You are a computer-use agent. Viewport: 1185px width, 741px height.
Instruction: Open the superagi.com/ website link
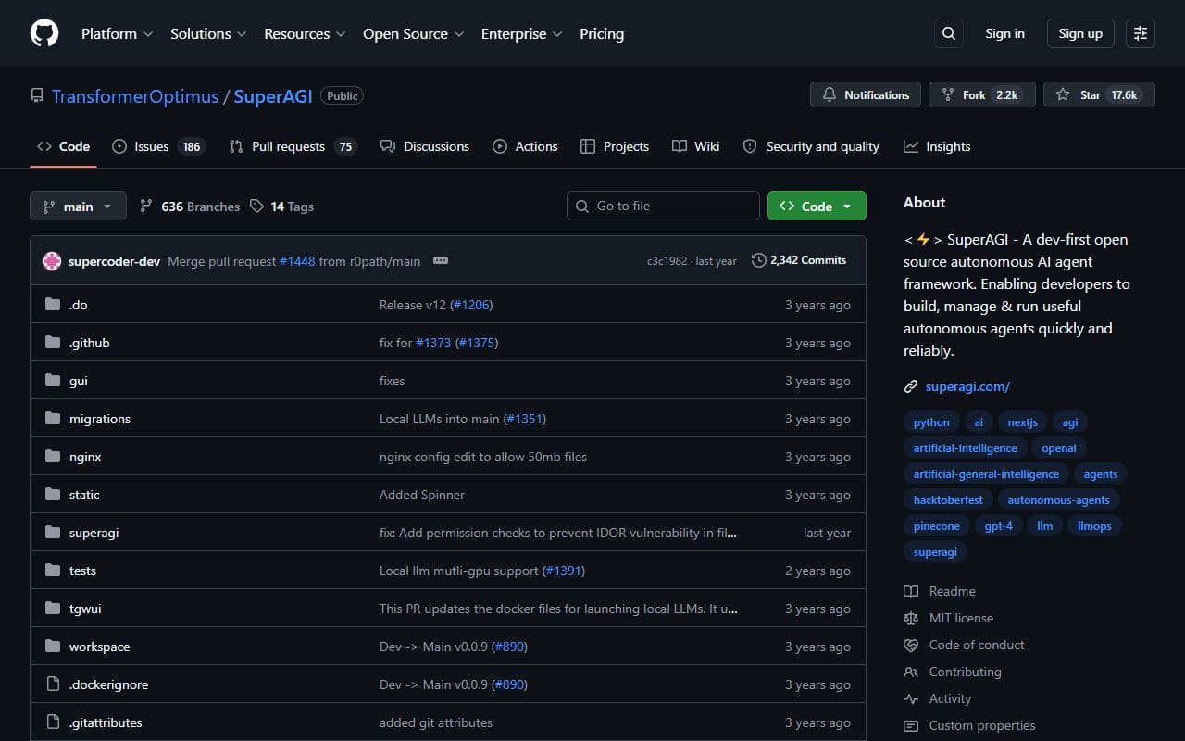point(967,386)
